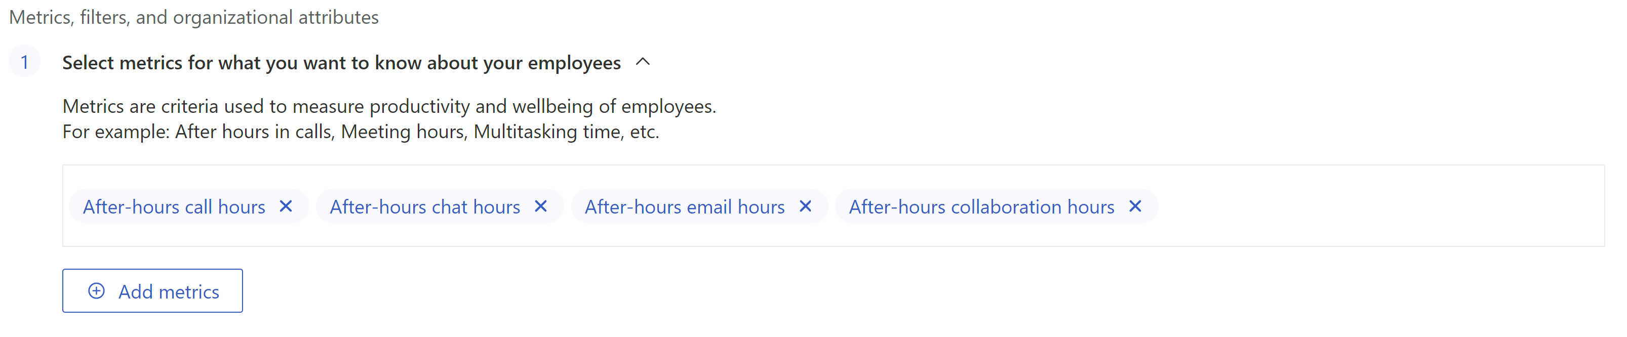Viewport: 1627px width, 337px height.
Task: Click the circled plus icon in Add metrics
Action: tap(97, 291)
